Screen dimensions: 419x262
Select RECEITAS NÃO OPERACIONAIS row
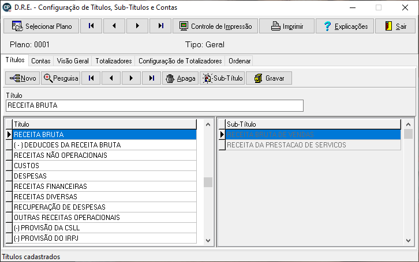click(x=104, y=155)
